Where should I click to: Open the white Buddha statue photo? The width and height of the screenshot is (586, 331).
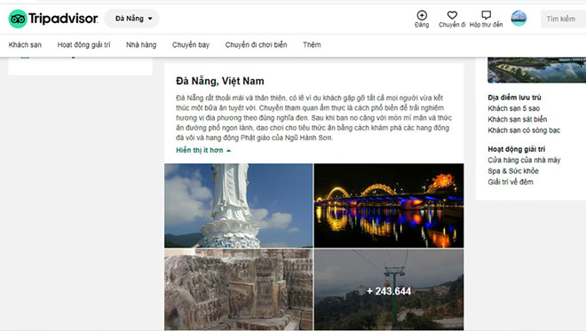pyautogui.click(x=239, y=206)
